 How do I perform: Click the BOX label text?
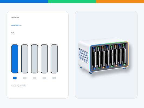[13, 32]
